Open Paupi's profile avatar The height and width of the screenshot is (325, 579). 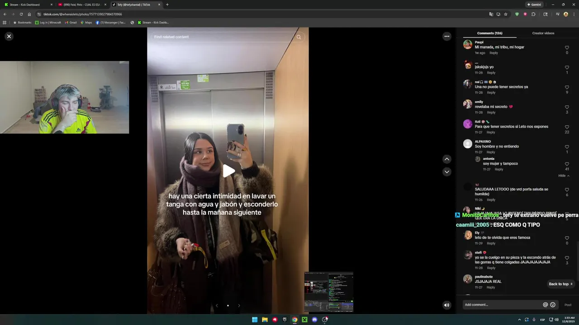468,45
